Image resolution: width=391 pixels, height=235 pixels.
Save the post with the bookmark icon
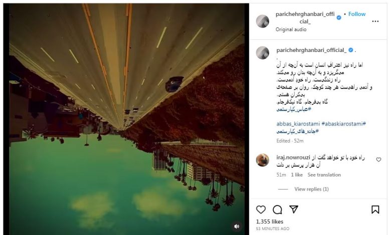[375, 209]
